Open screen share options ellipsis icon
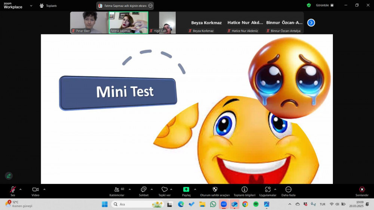The image size is (374, 210). (150, 6)
